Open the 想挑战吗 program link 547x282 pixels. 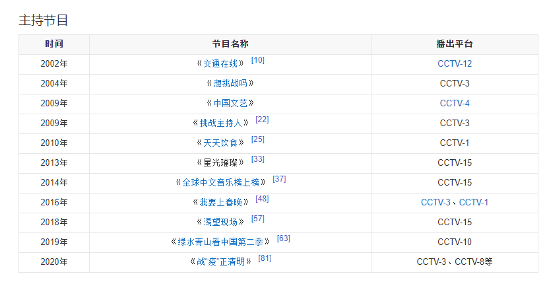point(230,83)
